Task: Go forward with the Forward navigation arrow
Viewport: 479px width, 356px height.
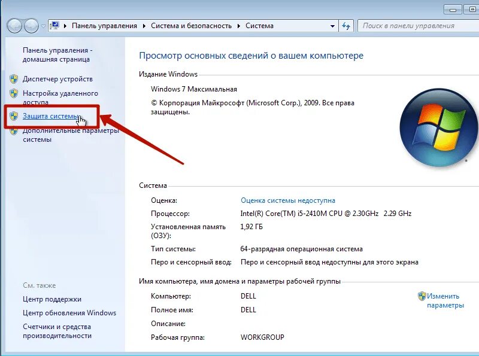Action: [x=32, y=26]
